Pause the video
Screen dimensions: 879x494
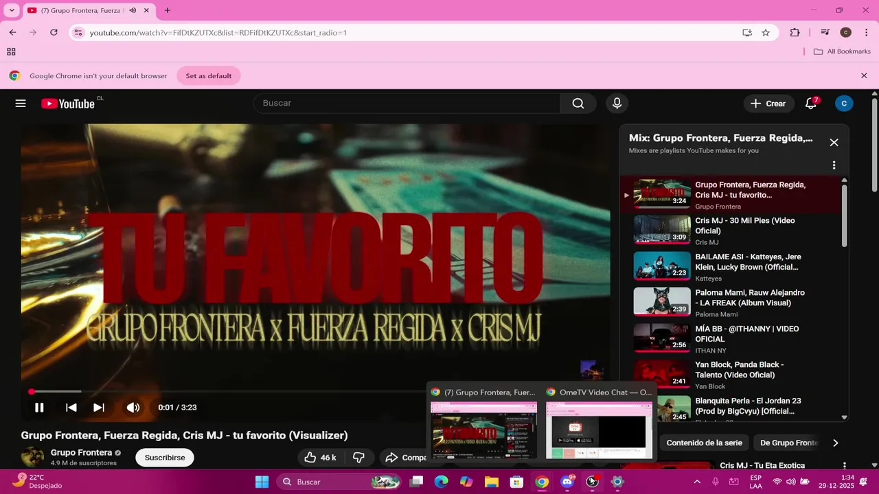(39, 408)
